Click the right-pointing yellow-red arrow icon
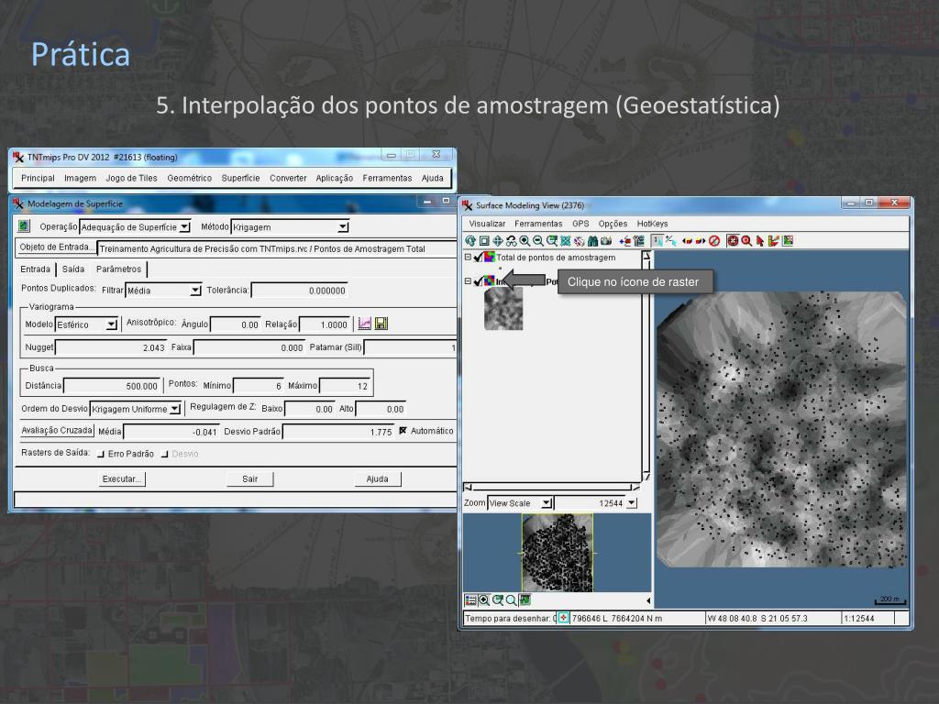Image resolution: width=939 pixels, height=704 pixels. click(x=700, y=241)
